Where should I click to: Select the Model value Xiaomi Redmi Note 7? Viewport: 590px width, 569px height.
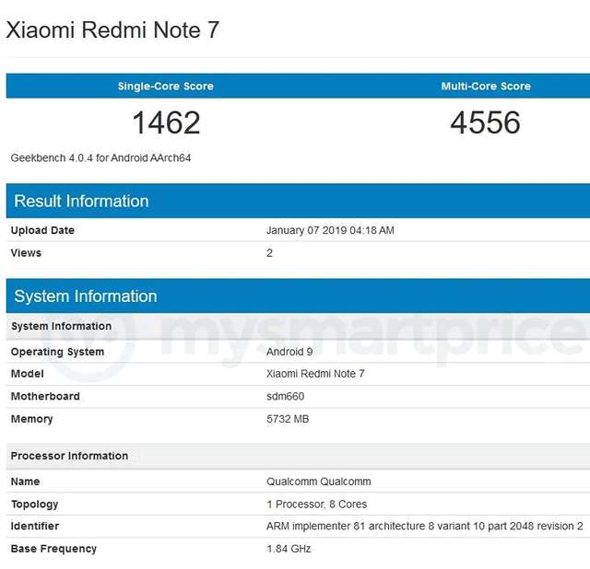tap(315, 374)
